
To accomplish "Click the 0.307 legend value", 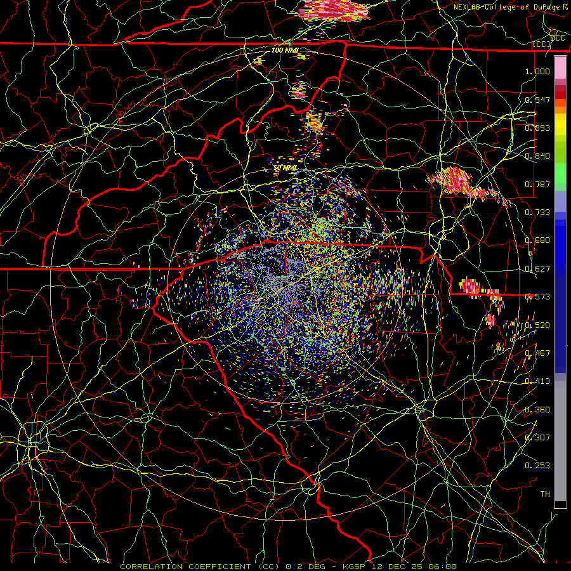I will 537,438.
